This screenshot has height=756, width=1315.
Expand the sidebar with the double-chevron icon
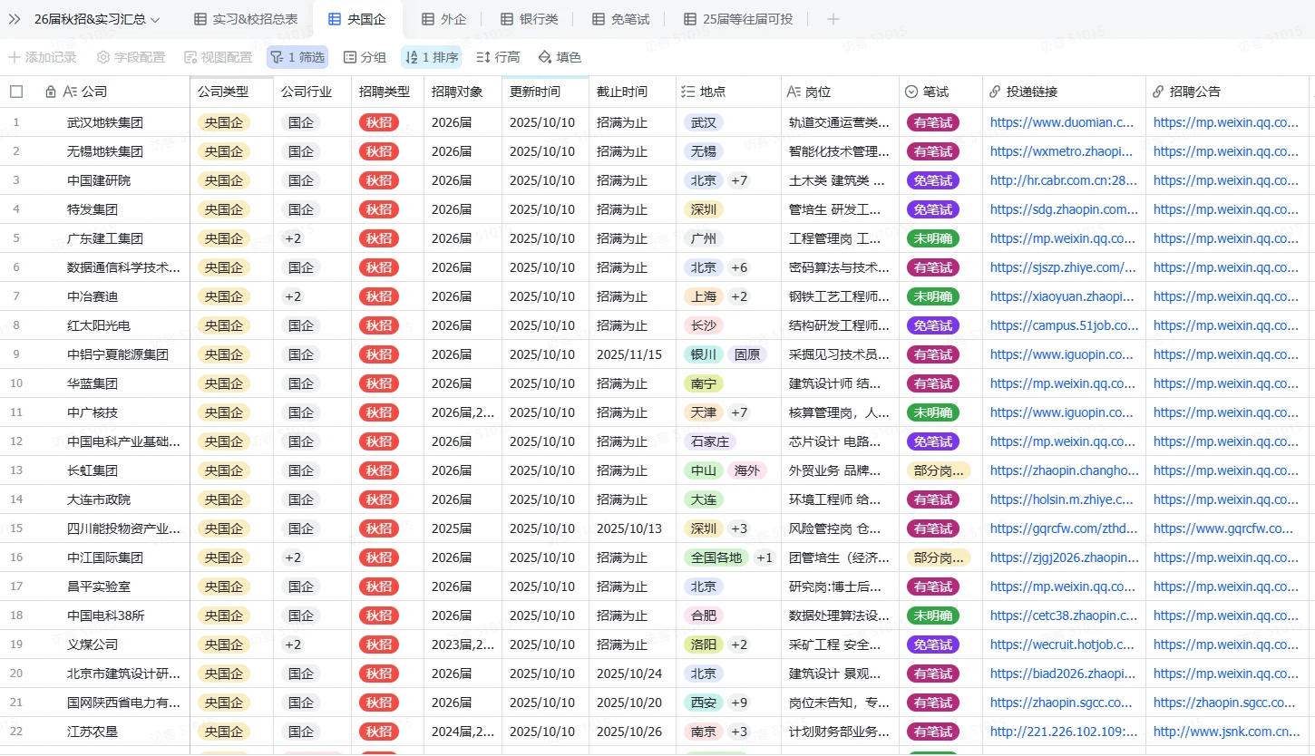click(x=15, y=19)
